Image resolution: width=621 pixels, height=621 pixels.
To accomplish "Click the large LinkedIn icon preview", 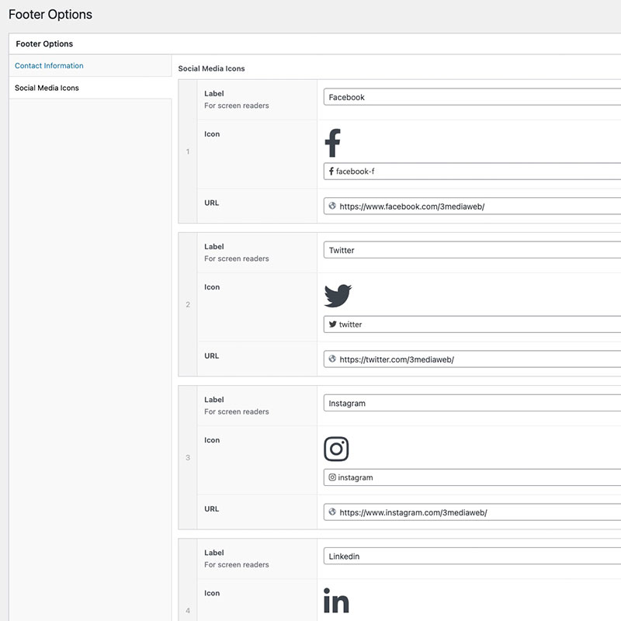I will (336, 602).
